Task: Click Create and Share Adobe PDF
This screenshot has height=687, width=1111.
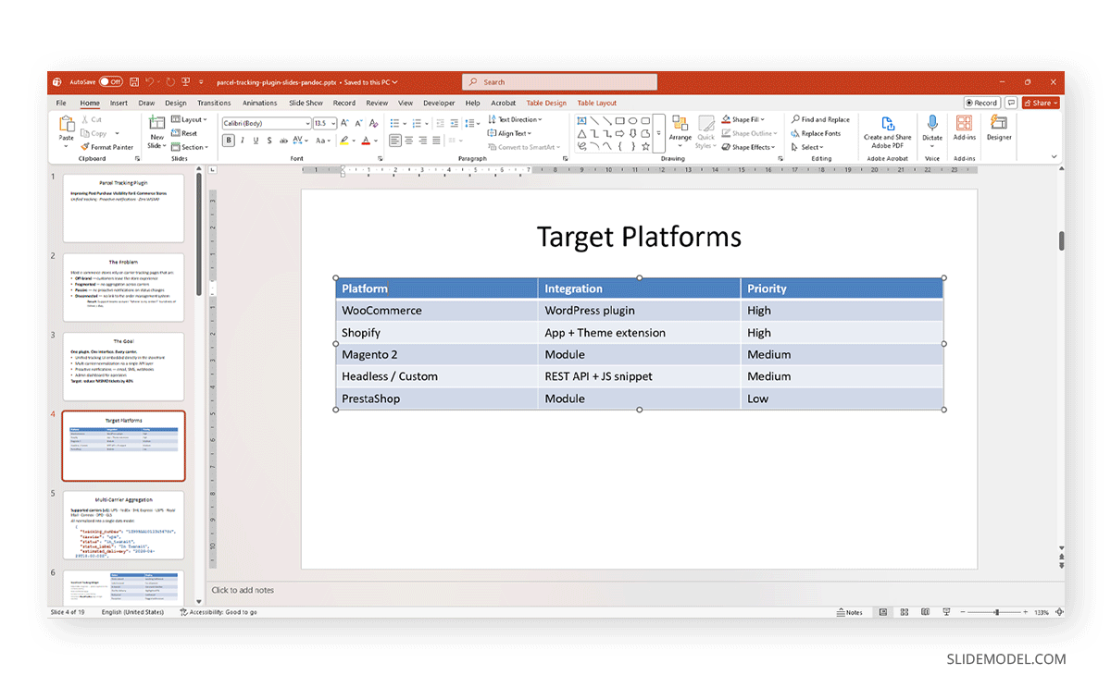Action: (x=887, y=129)
